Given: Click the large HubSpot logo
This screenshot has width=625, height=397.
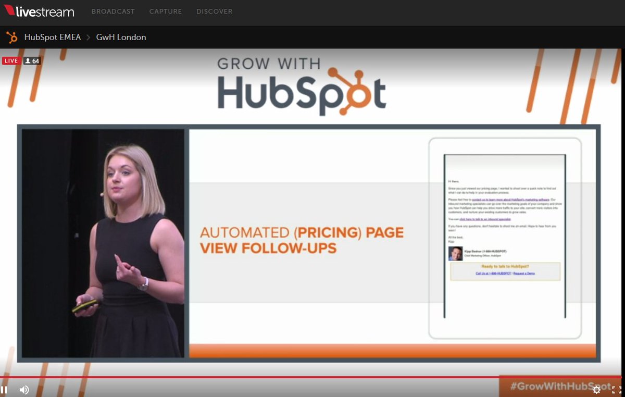Looking at the screenshot, I should (x=302, y=92).
